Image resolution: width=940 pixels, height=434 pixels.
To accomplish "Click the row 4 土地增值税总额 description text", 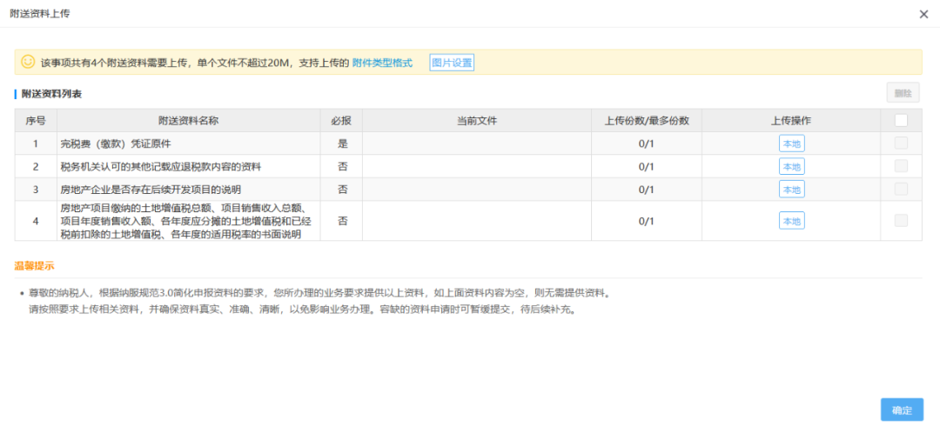I will tap(186, 221).
